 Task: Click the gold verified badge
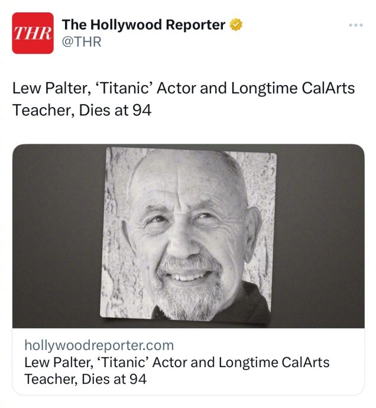[236, 25]
